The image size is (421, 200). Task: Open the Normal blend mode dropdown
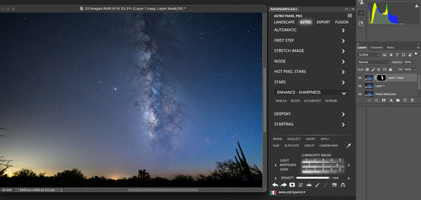click(374, 62)
